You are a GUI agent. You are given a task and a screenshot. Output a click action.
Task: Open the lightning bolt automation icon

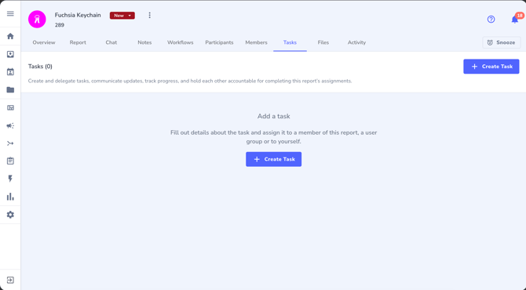(x=10, y=179)
